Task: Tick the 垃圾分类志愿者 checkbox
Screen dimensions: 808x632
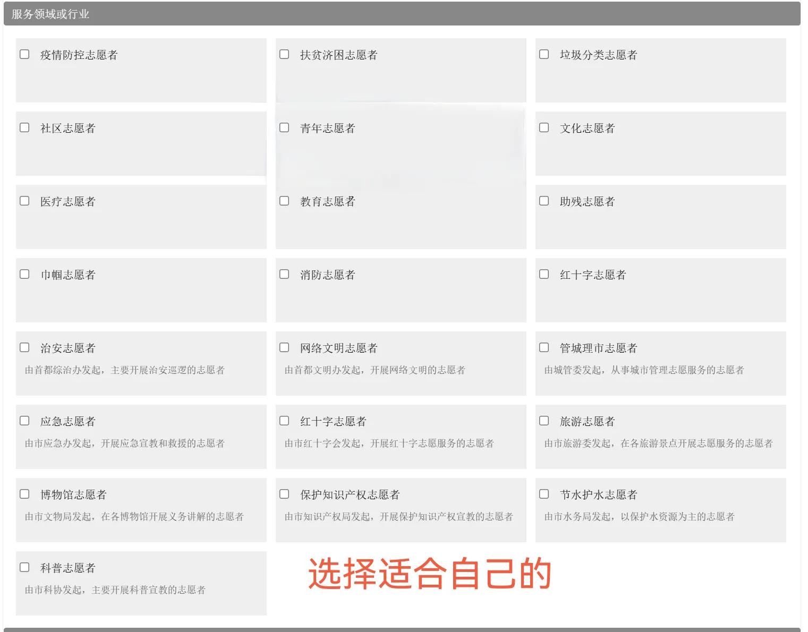Action: point(544,54)
